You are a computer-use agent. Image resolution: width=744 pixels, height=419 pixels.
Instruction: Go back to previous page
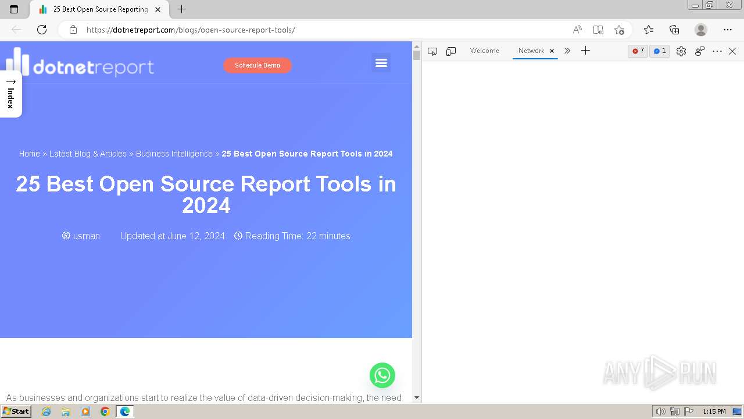pyautogui.click(x=16, y=30)
